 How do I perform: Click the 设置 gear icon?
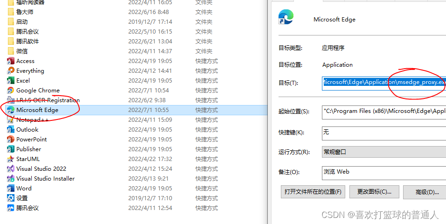click(11, 198)
